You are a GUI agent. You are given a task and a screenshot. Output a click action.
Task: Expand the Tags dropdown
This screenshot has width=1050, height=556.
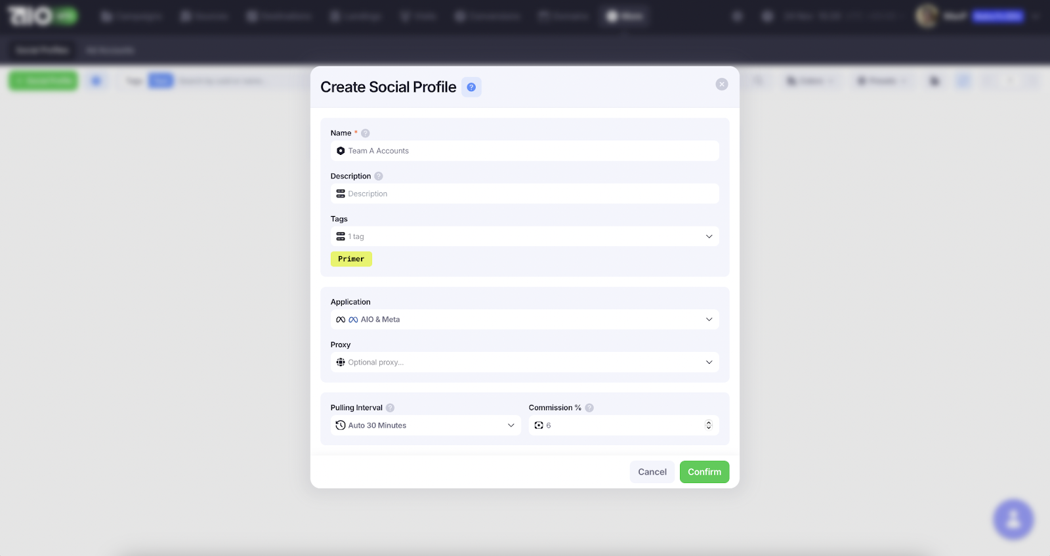[x=709, y=236]
